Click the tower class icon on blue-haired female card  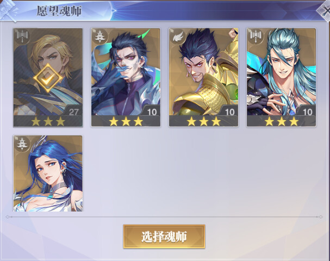tap(22, 144)
